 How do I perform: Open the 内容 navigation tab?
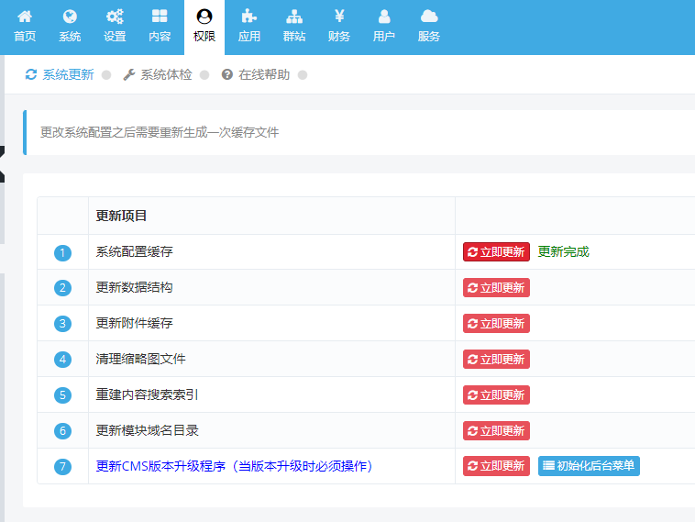[160, 27]
